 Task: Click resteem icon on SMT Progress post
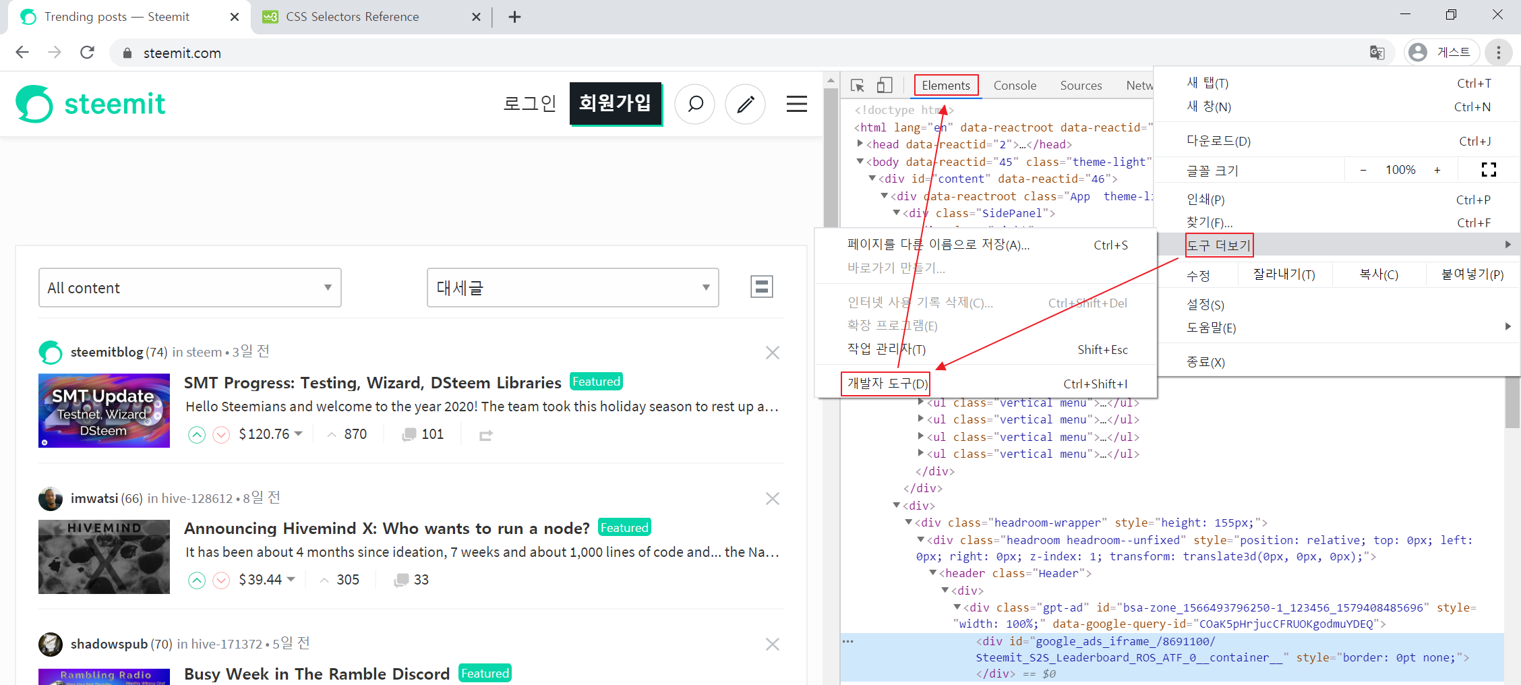(486, 435)
